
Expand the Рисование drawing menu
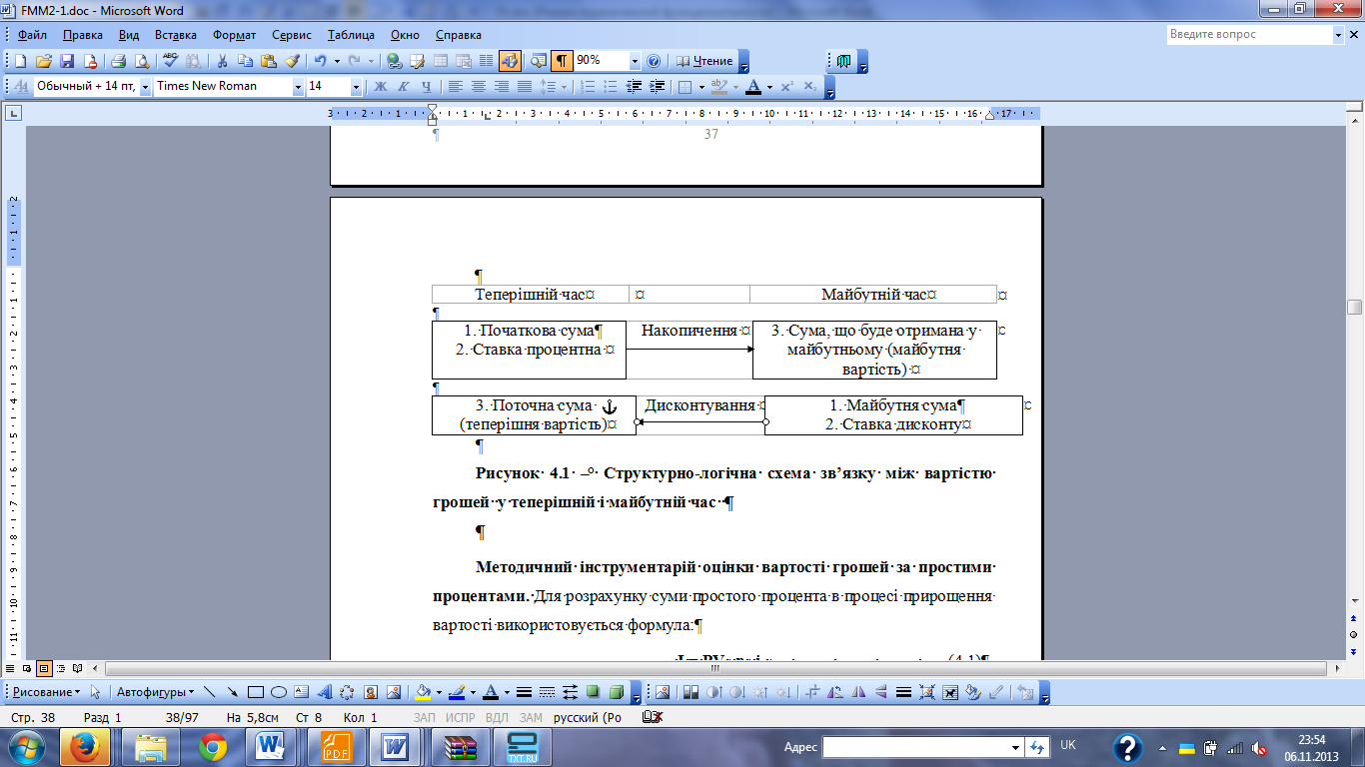pos(47,691)
